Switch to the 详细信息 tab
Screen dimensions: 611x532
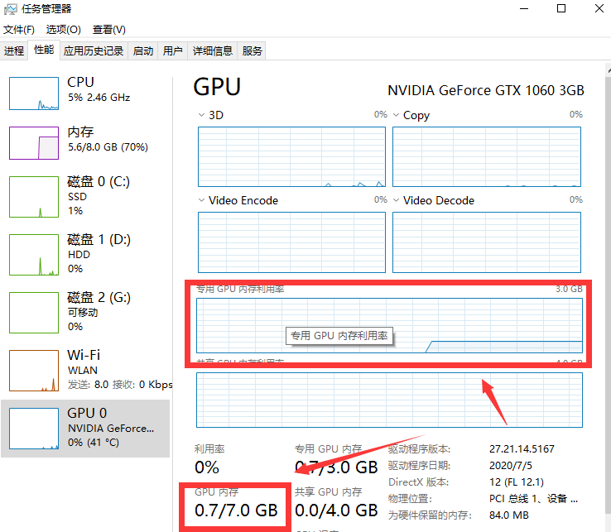point(213,51)
